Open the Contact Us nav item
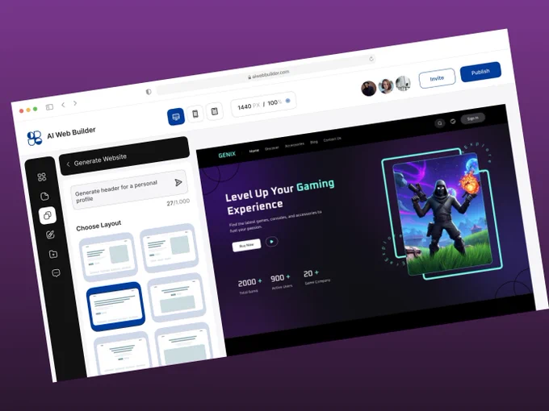549x411 pixels. [x=332, y=139]
